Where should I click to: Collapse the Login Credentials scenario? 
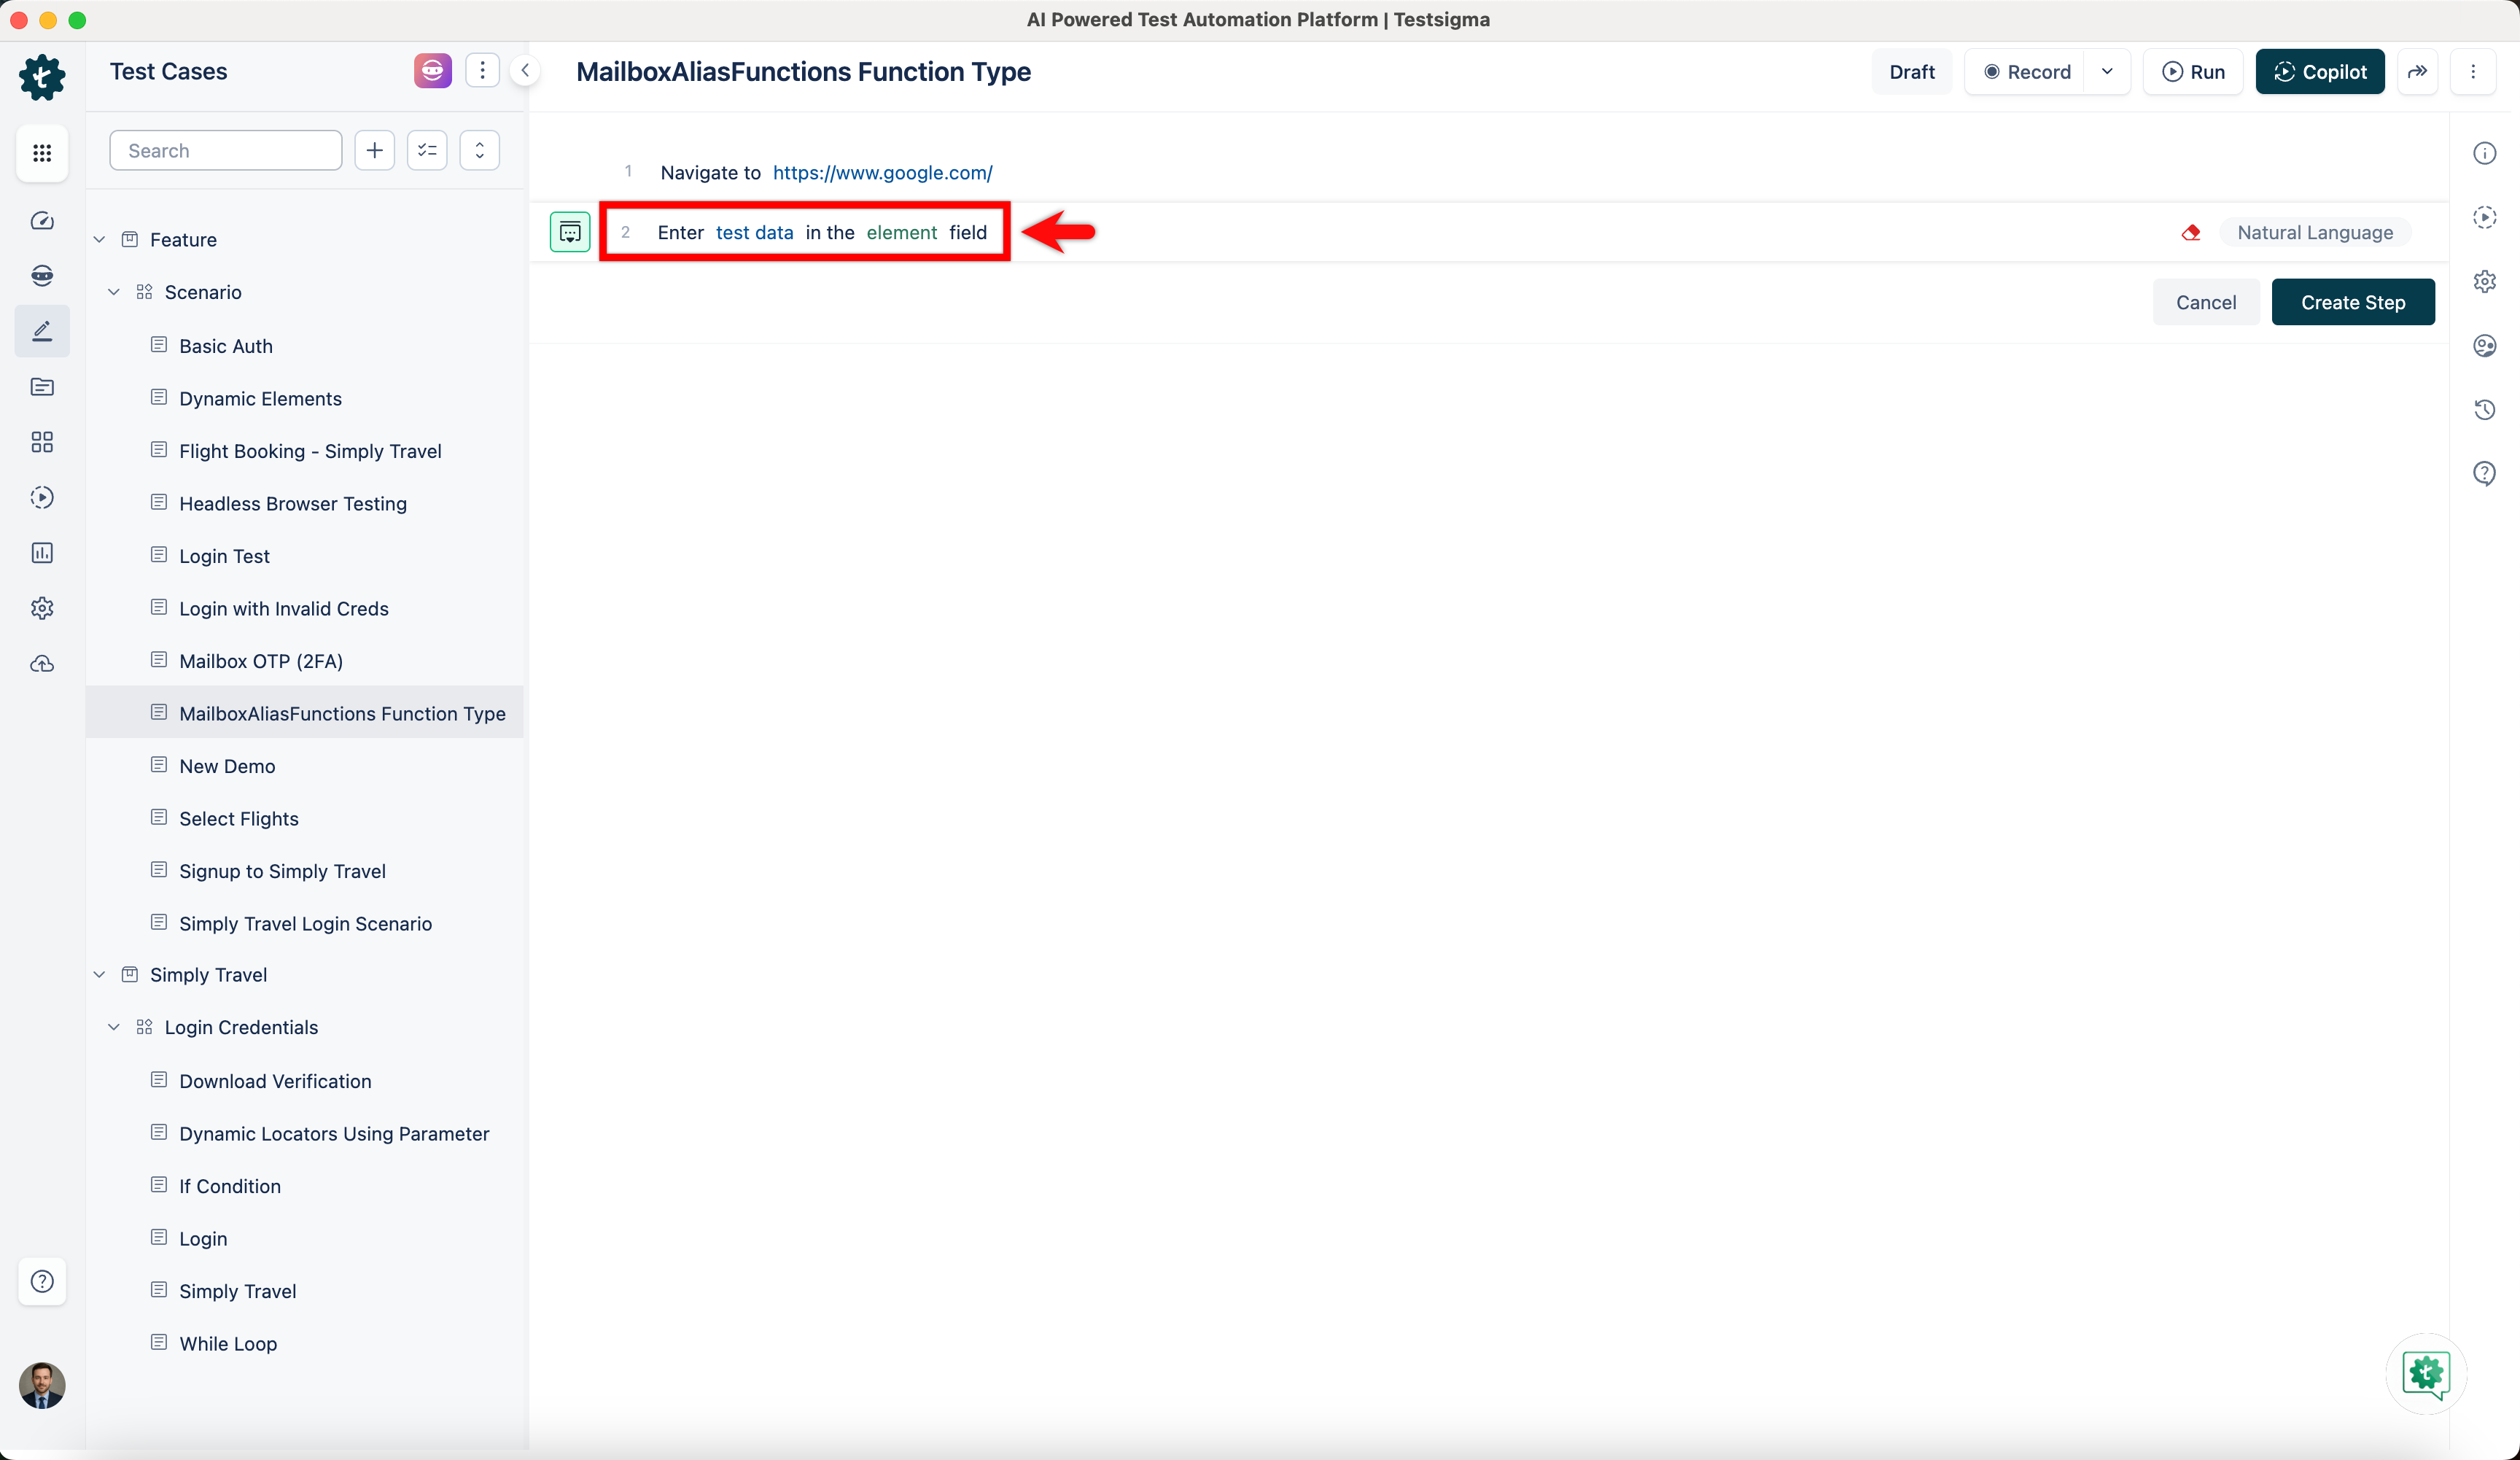114,1028
